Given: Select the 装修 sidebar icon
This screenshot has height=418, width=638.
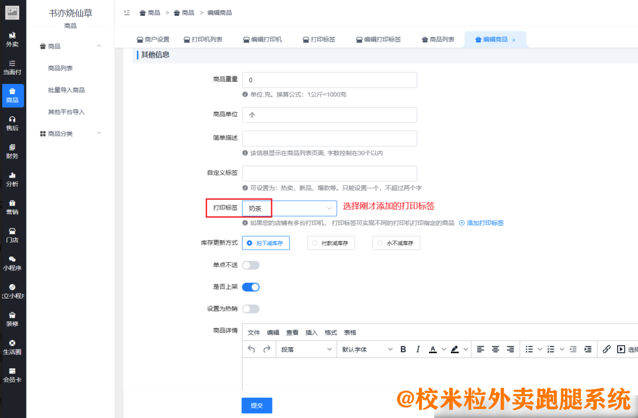Looking at the screenshot, I should click(13, 319).
